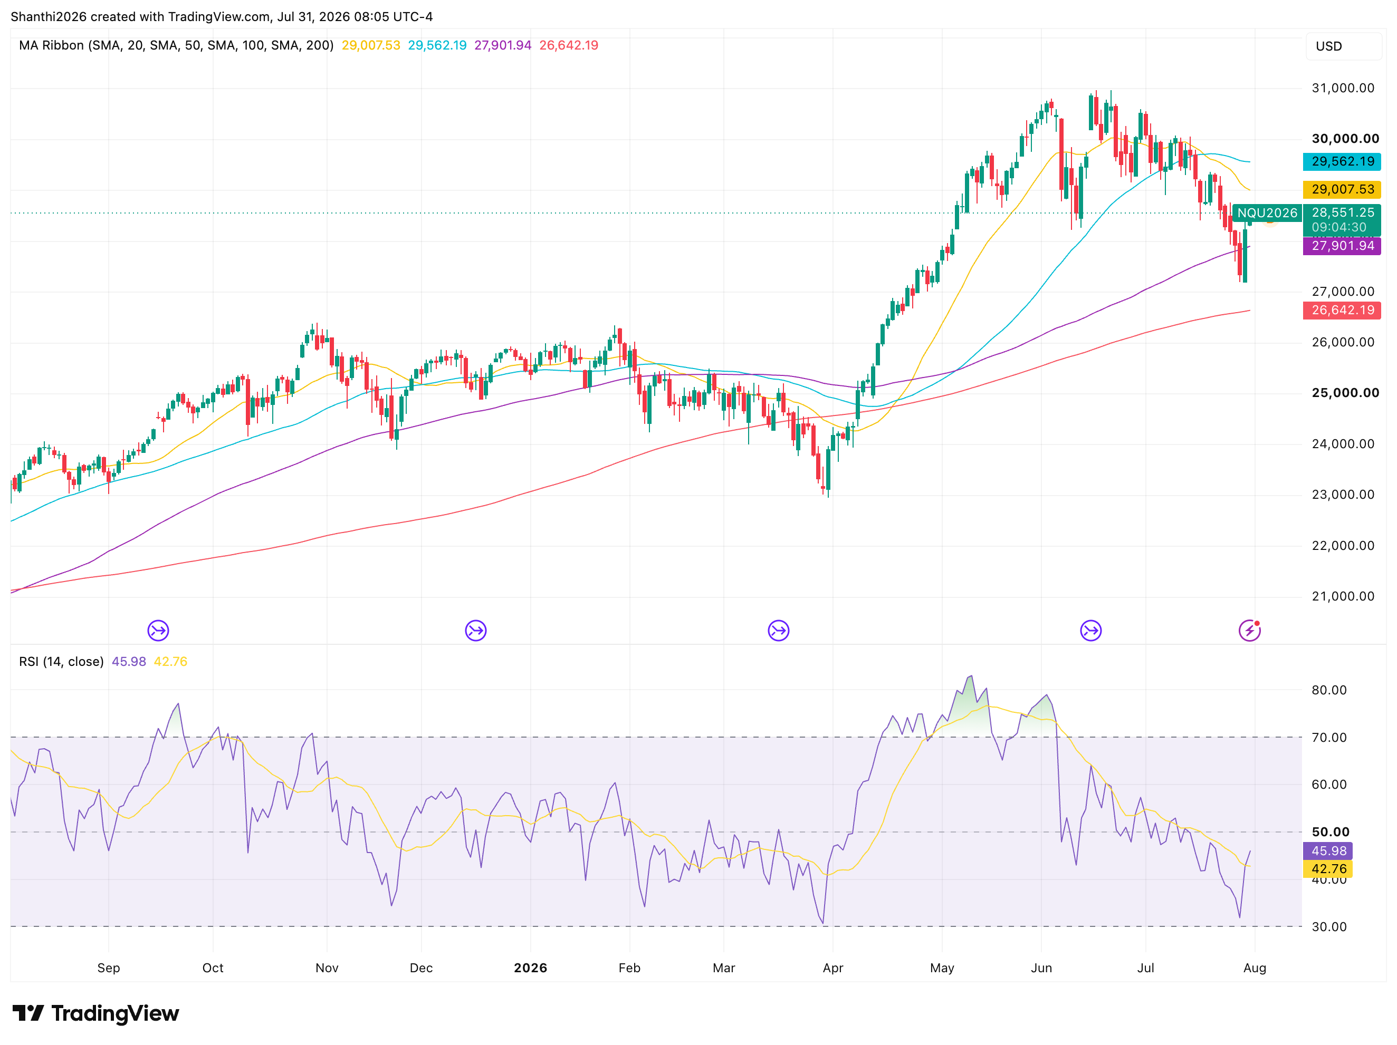Click the Shanthi2026 created with TradingView.com header

(x=222, y=16)
